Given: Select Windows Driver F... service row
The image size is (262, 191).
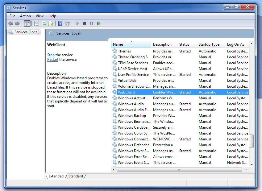Looking at the screenshot, I should click(180, 151).
